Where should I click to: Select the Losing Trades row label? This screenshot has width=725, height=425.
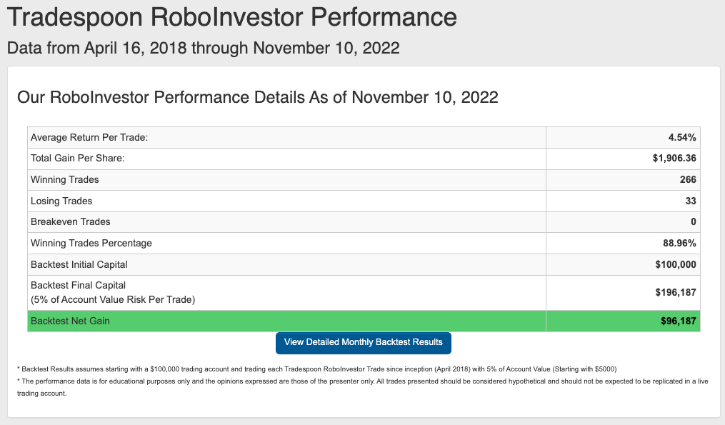tap(61, 201)
